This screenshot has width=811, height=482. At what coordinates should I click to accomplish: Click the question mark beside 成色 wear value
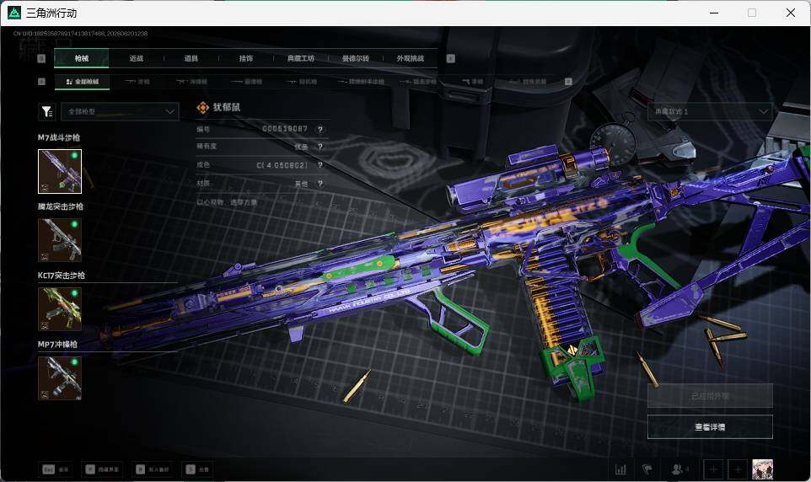tap(320, 165)
